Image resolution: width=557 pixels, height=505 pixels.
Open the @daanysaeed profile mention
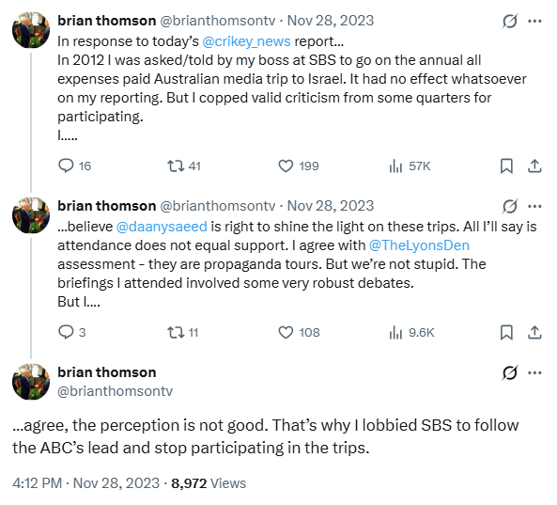tap(162, 227)
